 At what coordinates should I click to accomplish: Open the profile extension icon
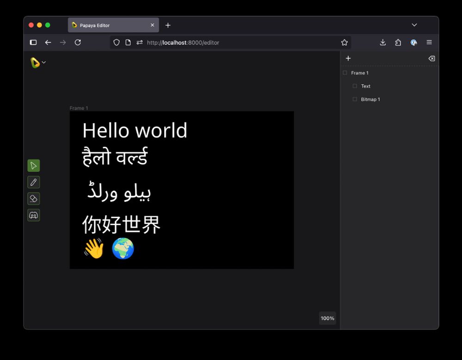click(x=413, y=43)
